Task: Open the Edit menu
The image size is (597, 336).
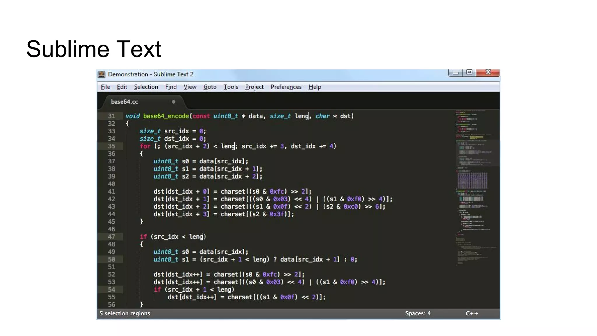Action: tap(122, 87)
